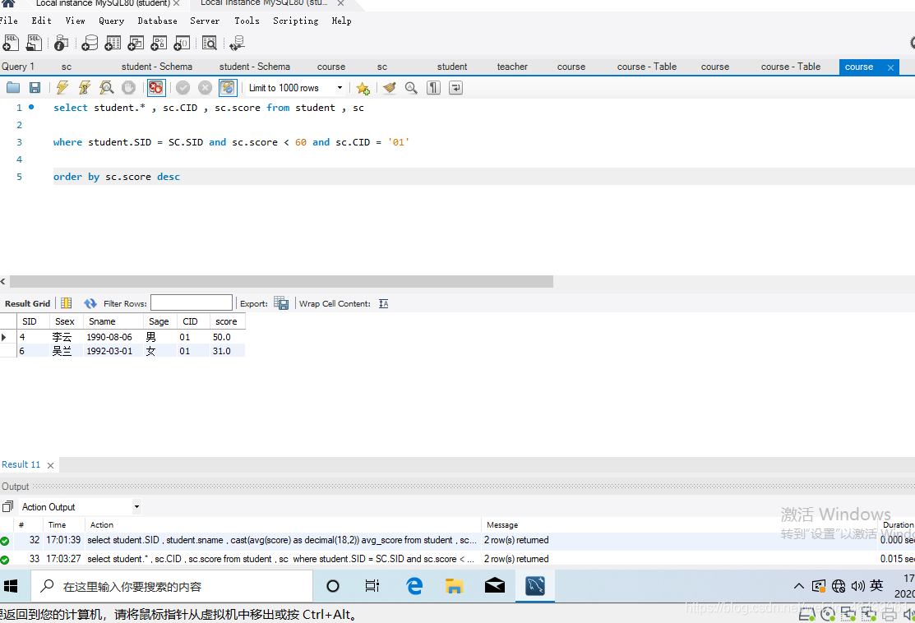Open the Help menu
The image size is (915, 623).
click(342, 21)
